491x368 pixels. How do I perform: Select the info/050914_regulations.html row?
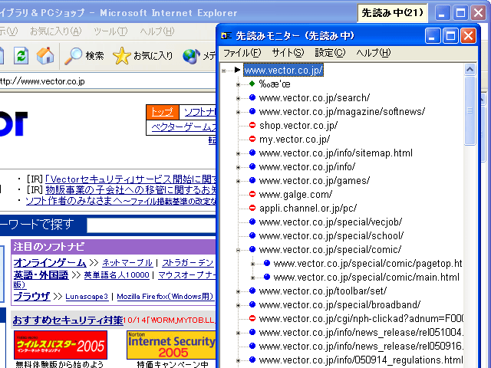point(361,360)
